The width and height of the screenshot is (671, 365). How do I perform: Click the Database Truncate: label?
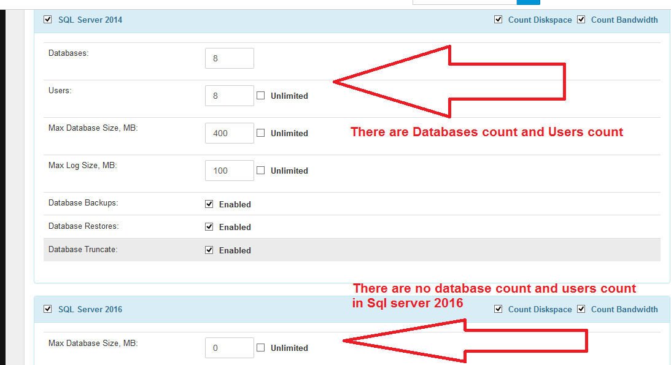[83, 249]
